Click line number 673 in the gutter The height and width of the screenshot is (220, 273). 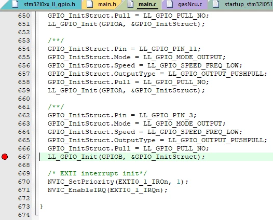24,207
